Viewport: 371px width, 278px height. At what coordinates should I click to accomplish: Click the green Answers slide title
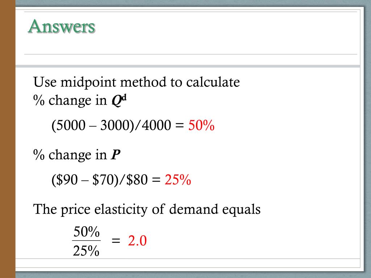(x=62, y=26)
